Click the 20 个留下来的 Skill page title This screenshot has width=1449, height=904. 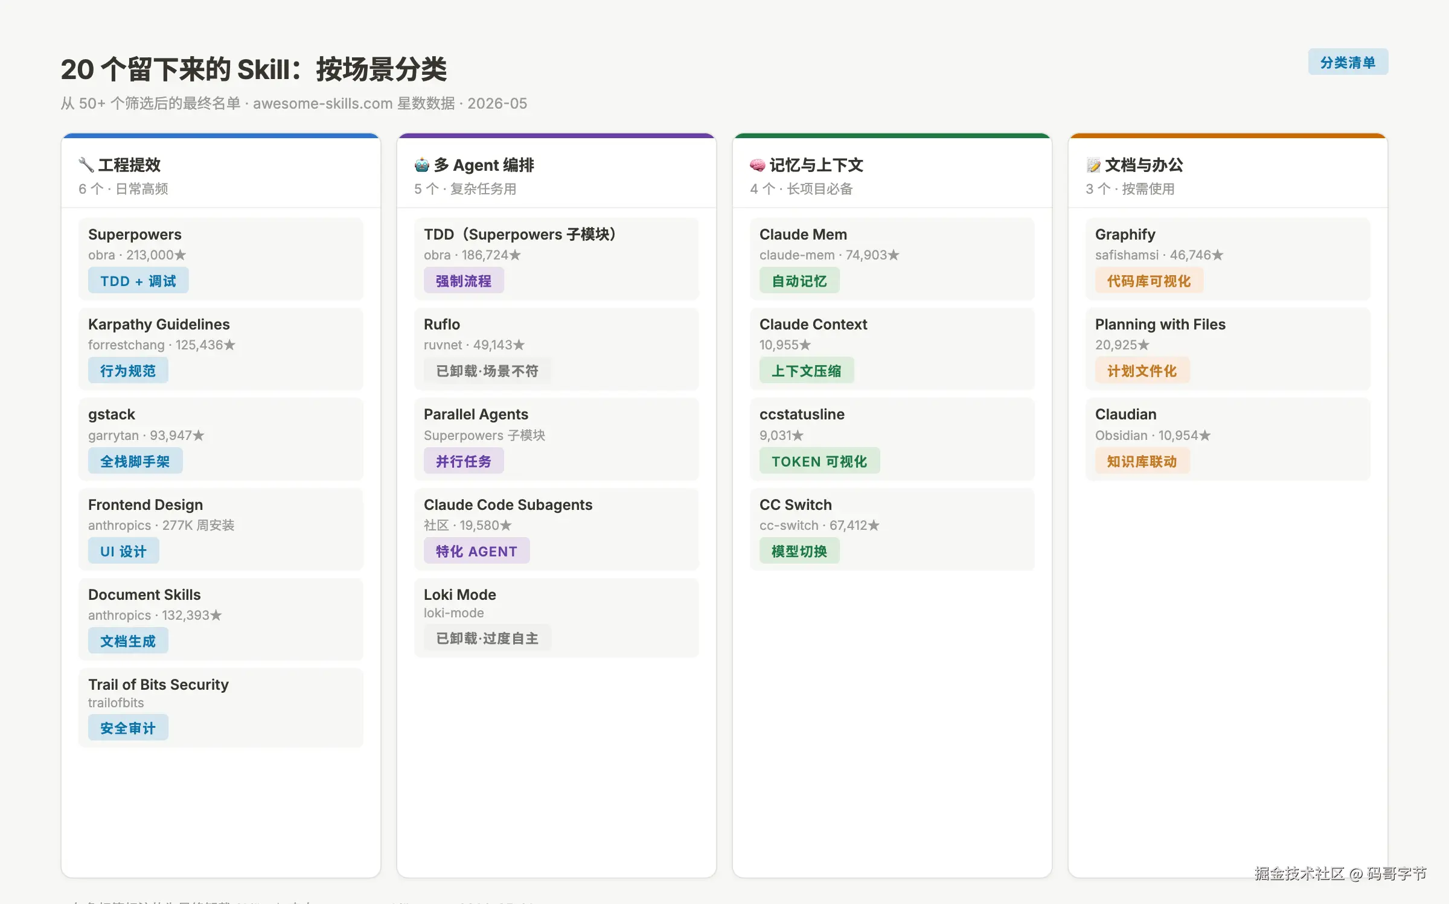[x=254, y=69]
